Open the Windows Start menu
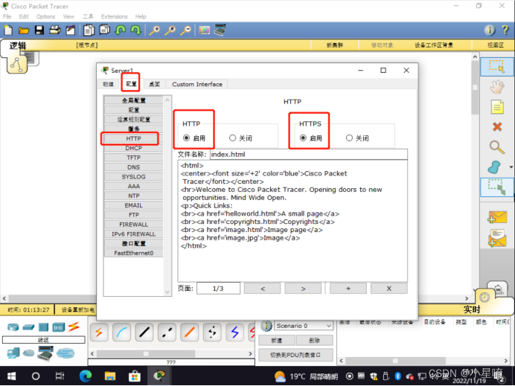The image size is (515, 386). 11,376
